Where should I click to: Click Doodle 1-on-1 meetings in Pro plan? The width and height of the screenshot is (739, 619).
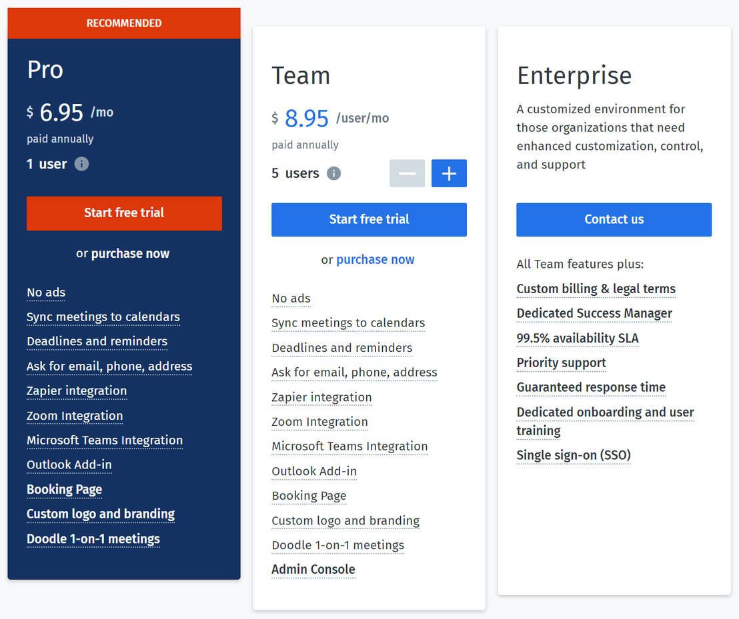tap(93, 539)
